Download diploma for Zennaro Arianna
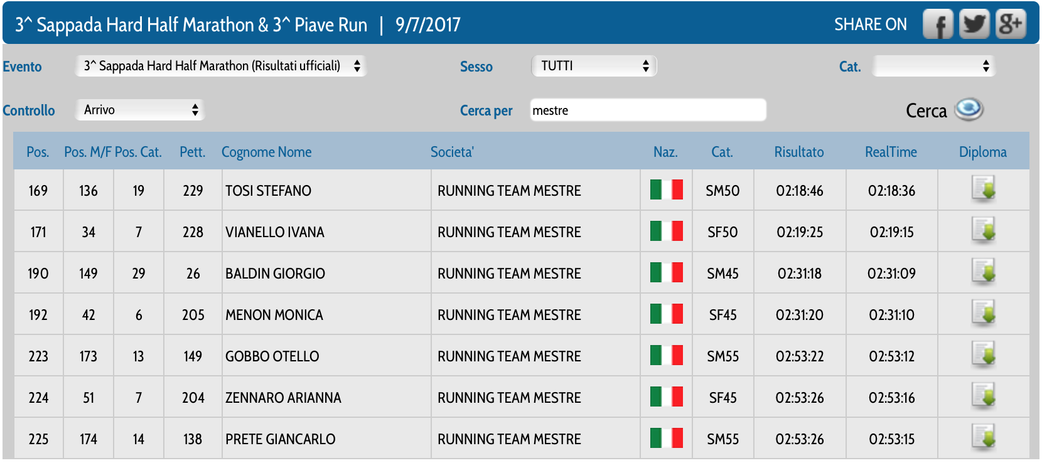 pos(983,396)
